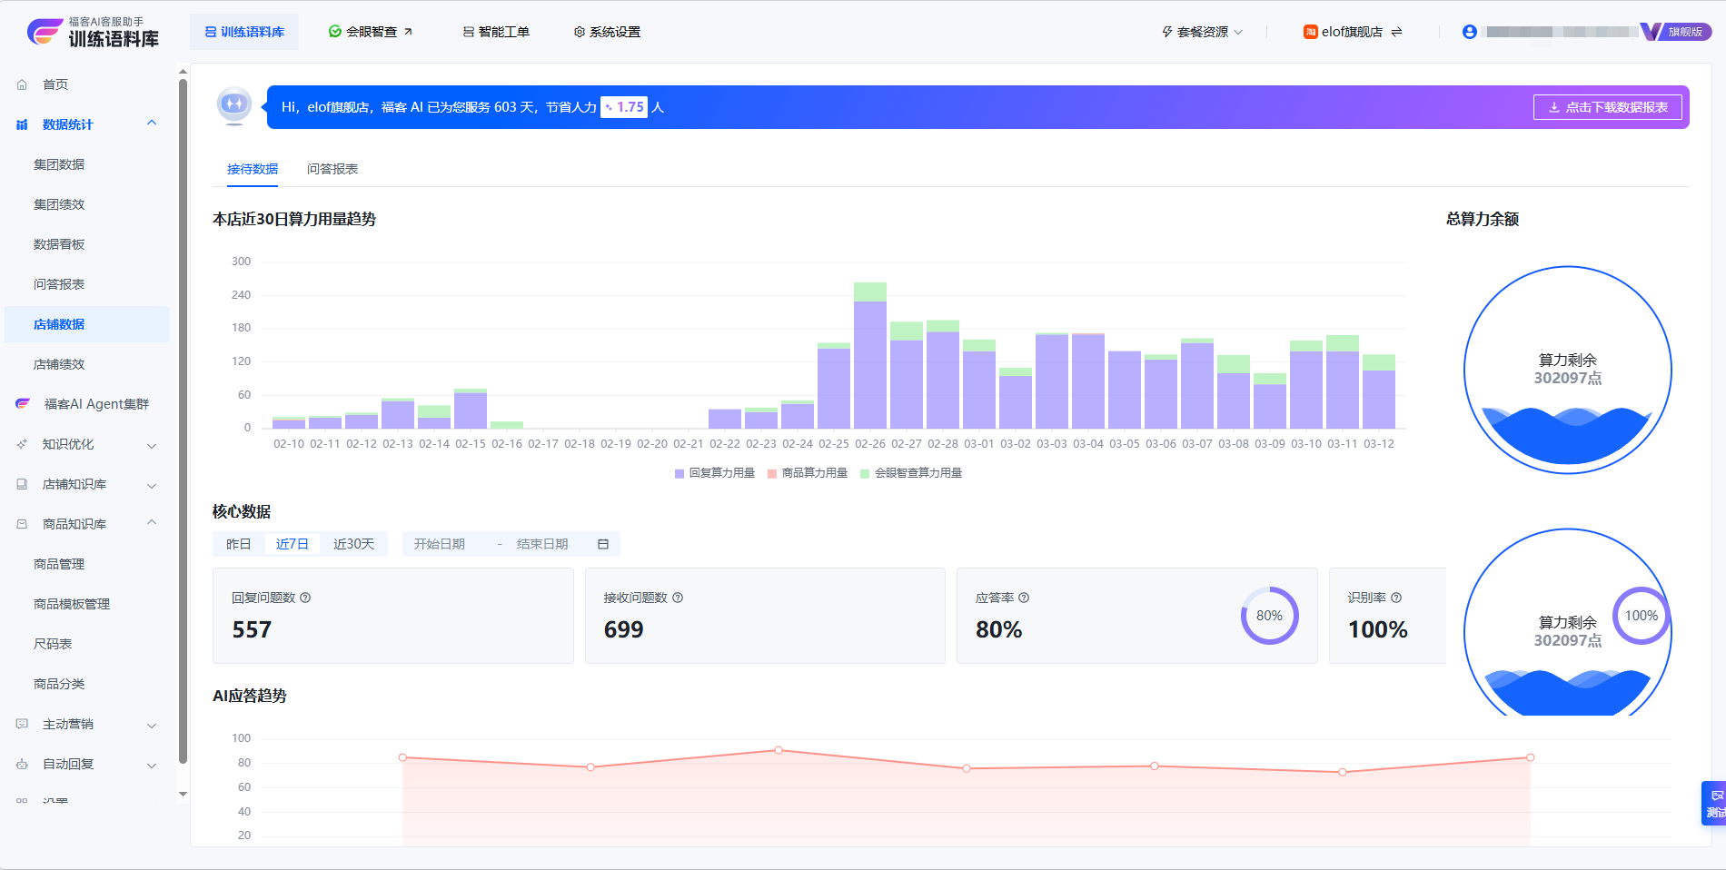Collapse the 商品知识库 section chevron
The height and width of the screenshot is (870, 1726).
(152, 523)
